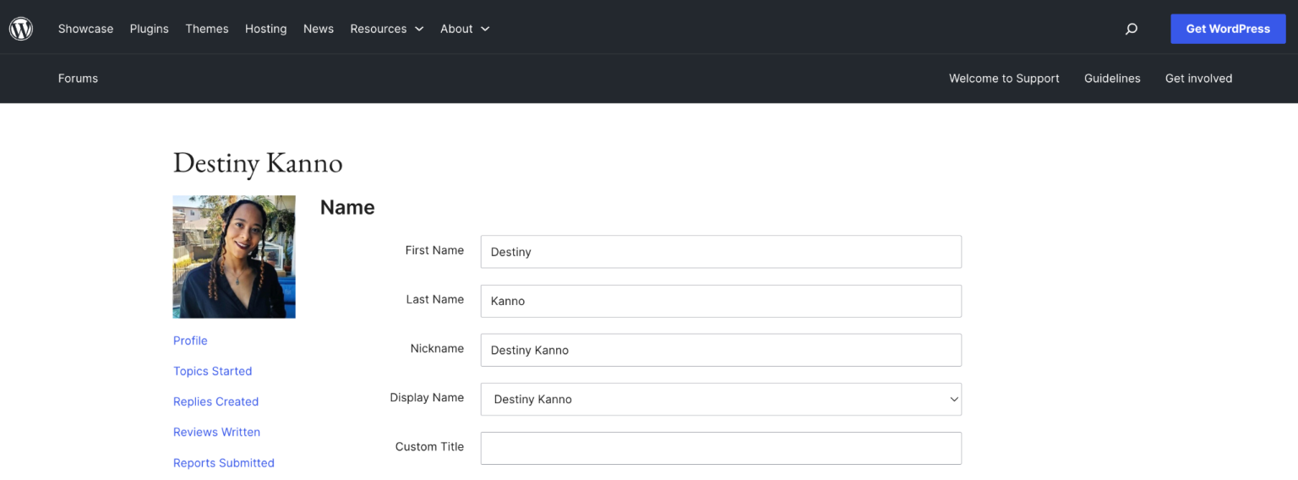Image resolution: width=1298 pixels, height=480 pixels.
Task: Click the Name section heading
Action: (347, 208)
